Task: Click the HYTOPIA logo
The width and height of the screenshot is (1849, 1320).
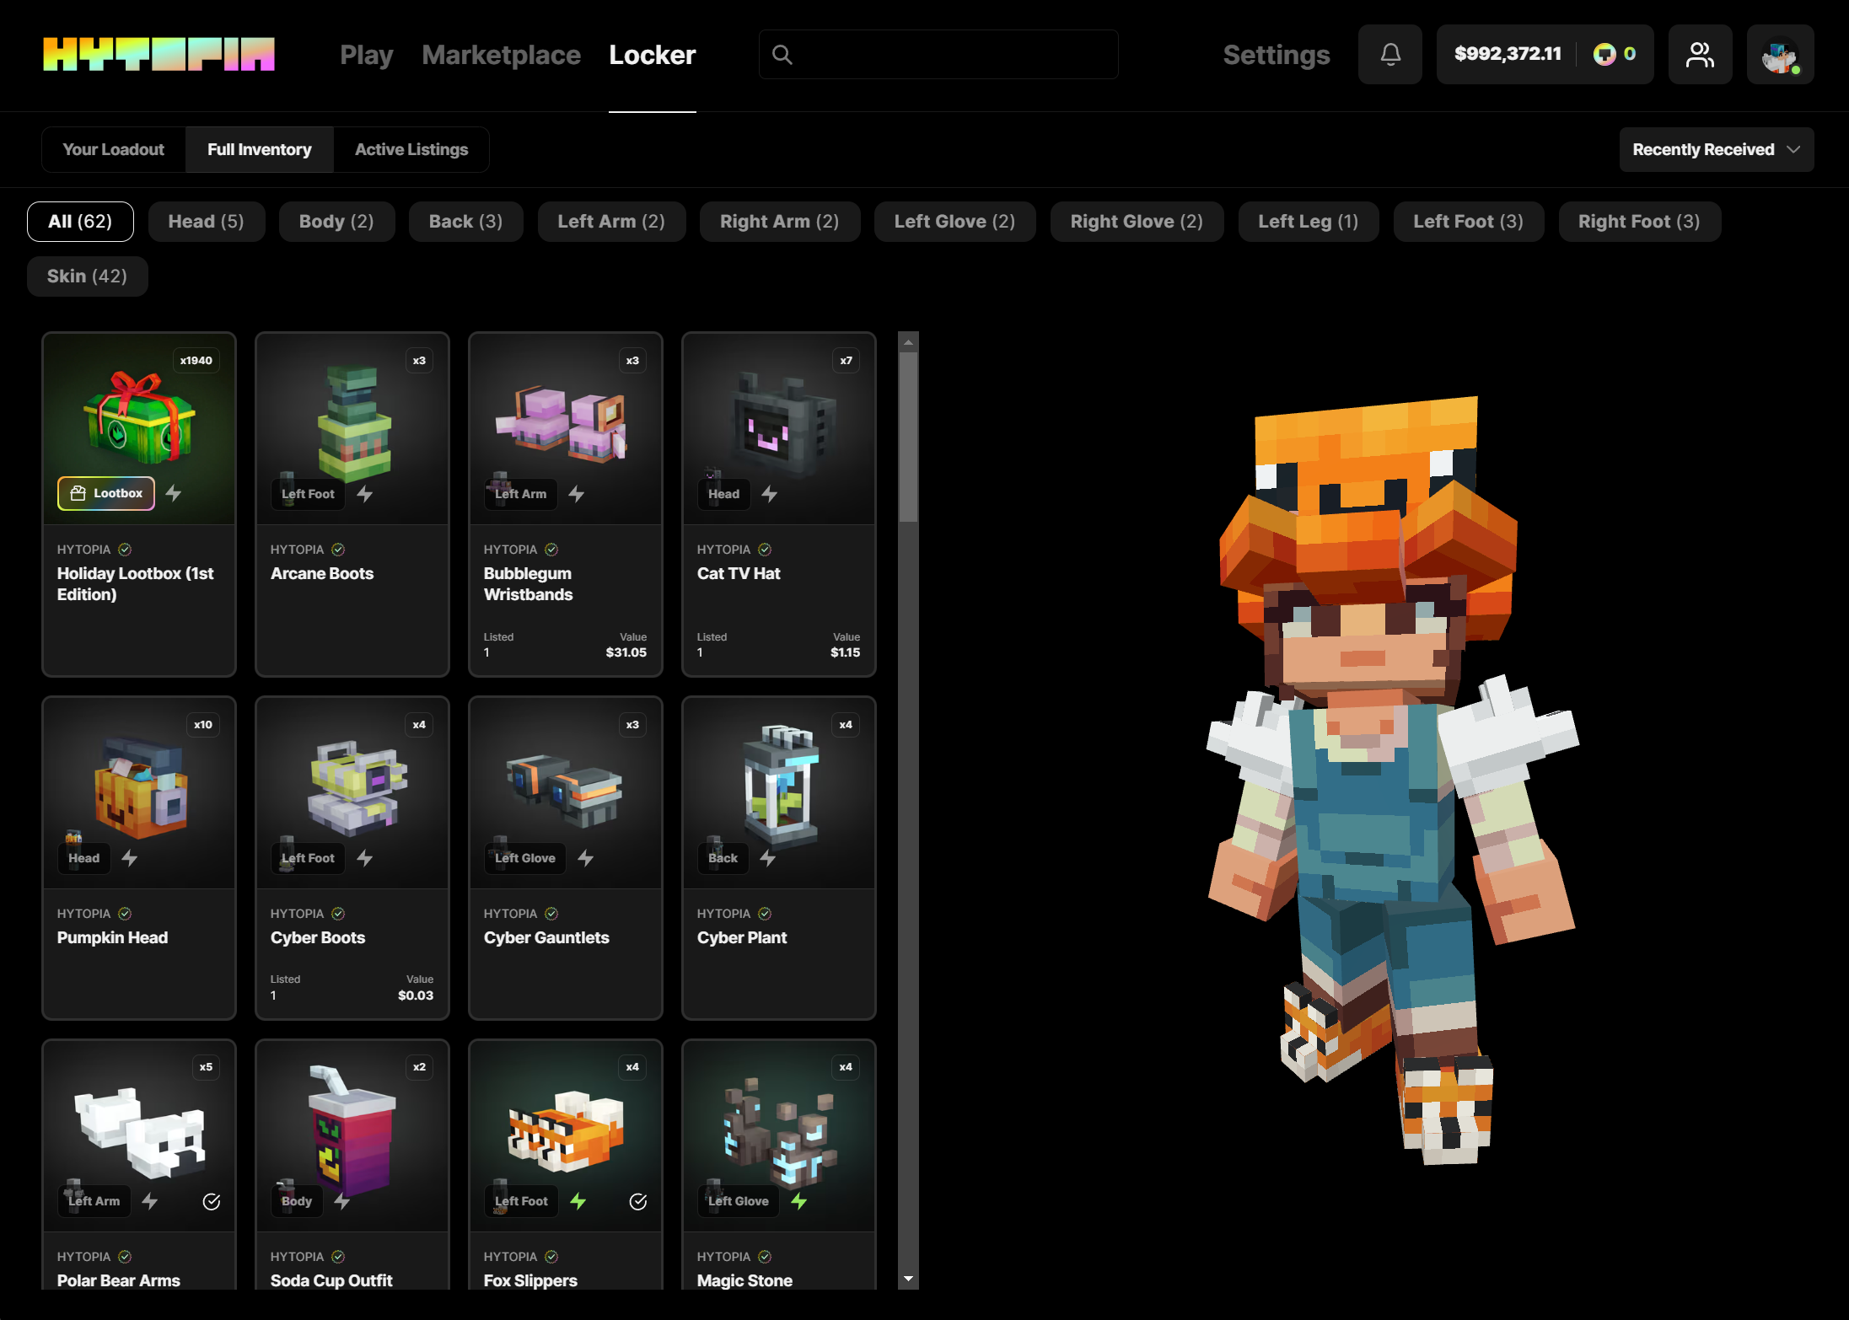Action: coord(159,55)
